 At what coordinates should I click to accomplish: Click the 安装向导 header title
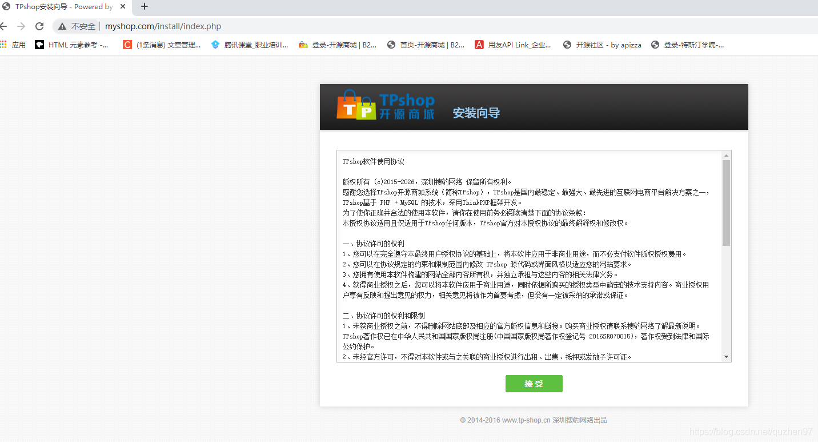(476, 113)
